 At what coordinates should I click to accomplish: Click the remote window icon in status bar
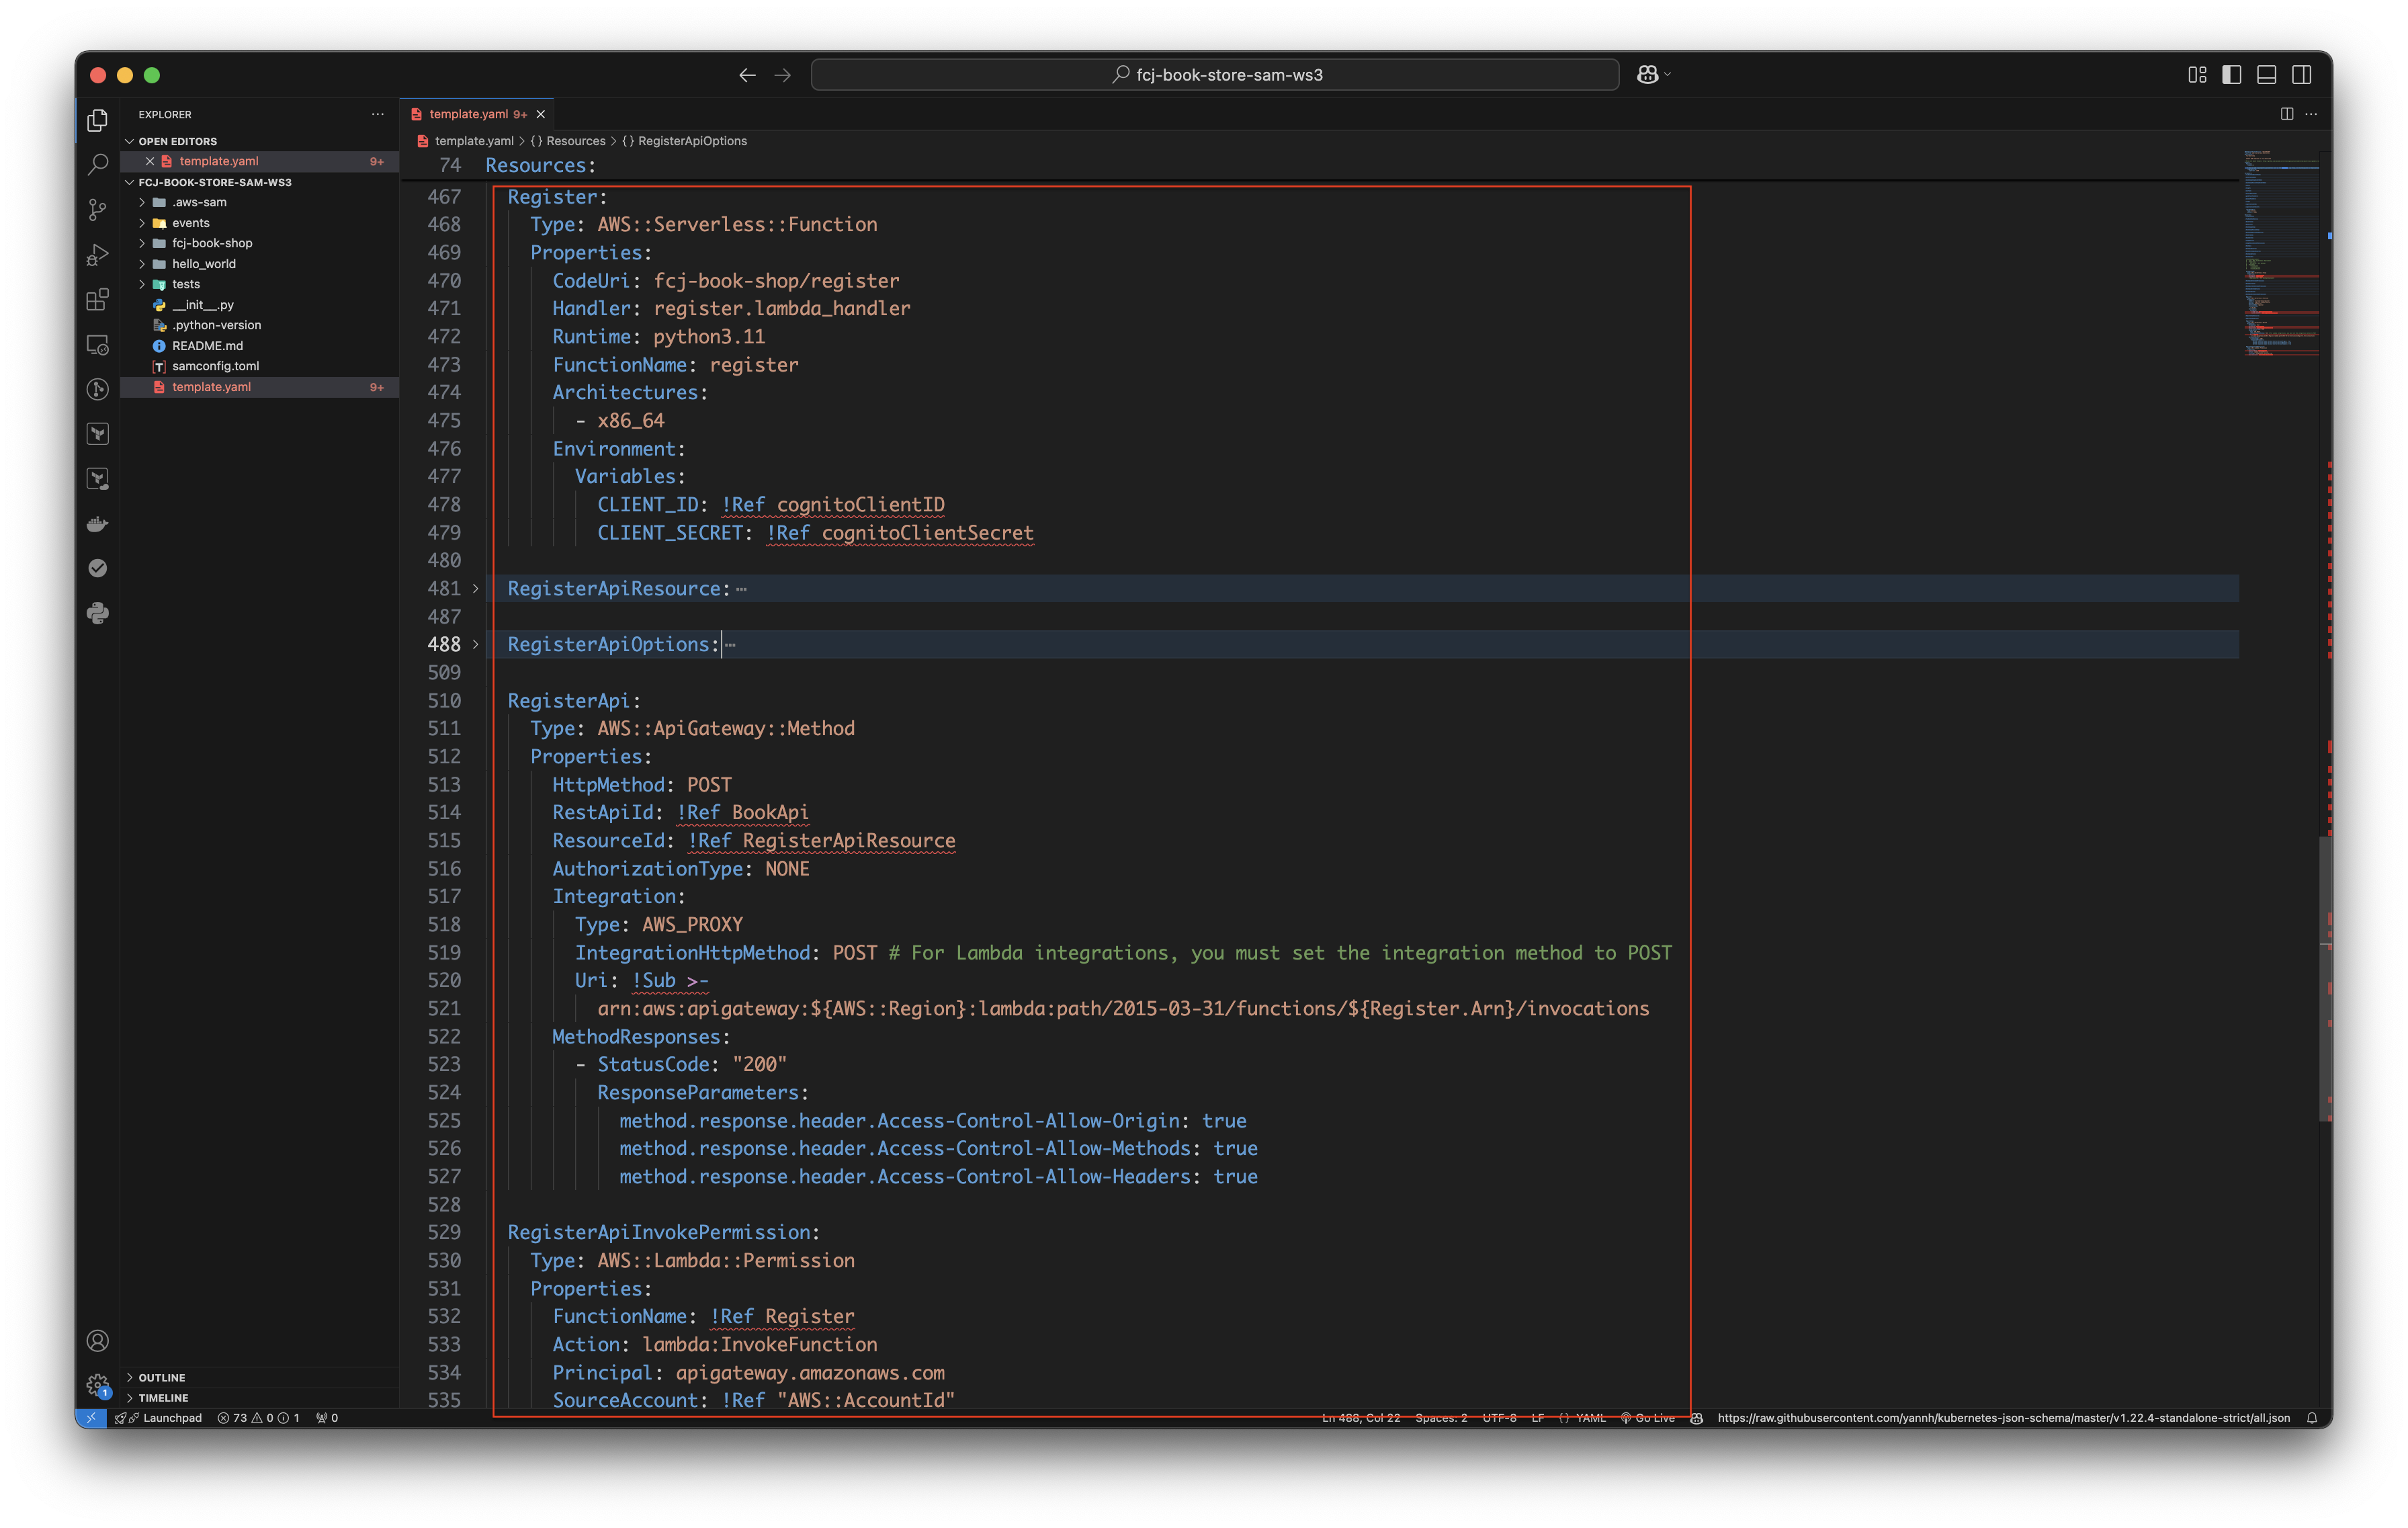click(x=91, y=1418)
